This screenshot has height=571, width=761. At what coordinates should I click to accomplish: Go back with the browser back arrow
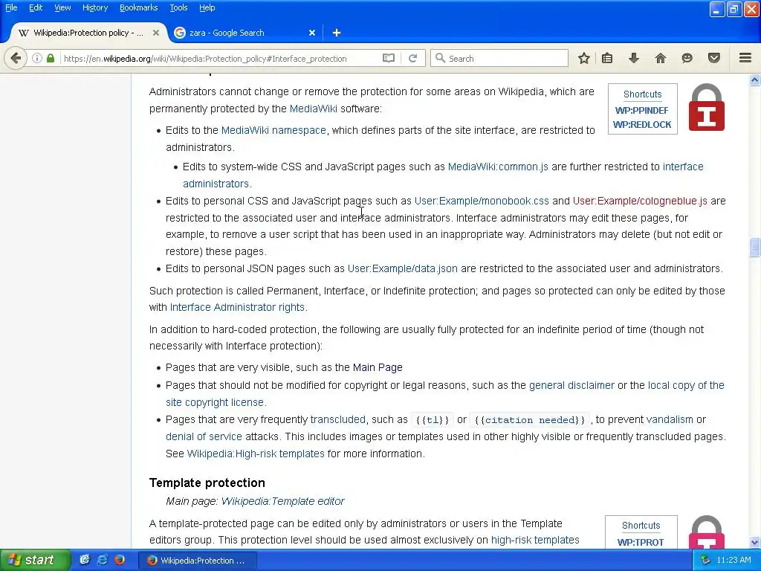[x=16, y=58]
